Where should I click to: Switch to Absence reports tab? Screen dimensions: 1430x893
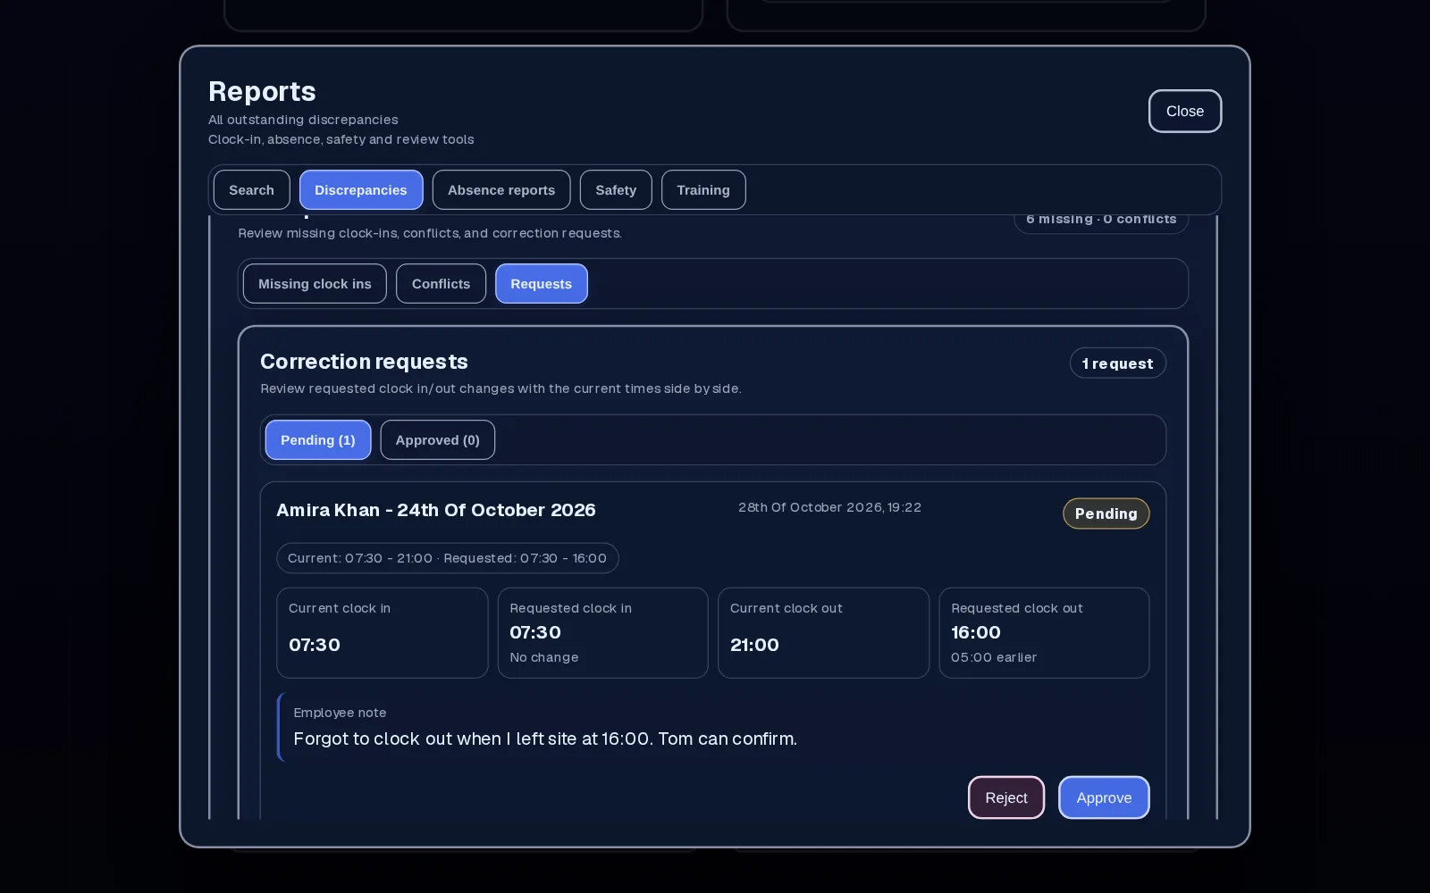(501, 190)
